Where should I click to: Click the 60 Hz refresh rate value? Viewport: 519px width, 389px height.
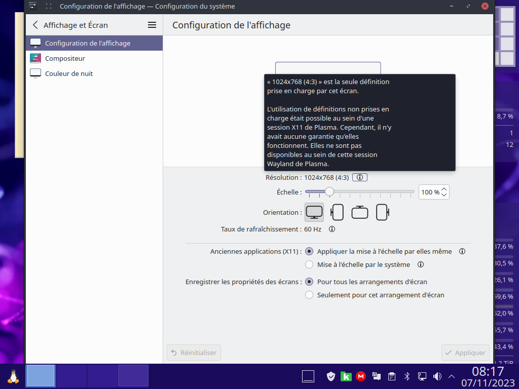point(313,229)
